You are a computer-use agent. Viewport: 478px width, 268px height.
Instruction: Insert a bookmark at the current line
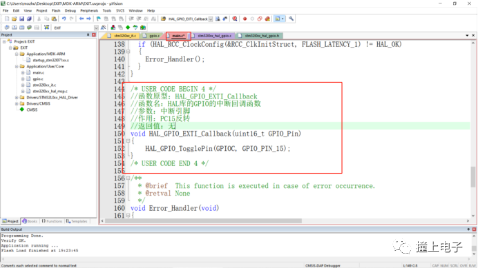[x=99, y=19]
